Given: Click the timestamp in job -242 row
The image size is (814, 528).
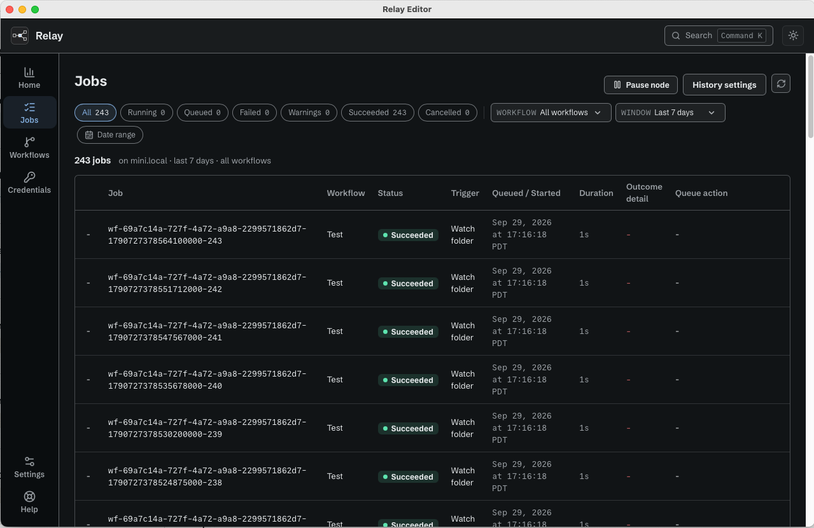Looking at the screenshot, I should [x=522, y=283].
